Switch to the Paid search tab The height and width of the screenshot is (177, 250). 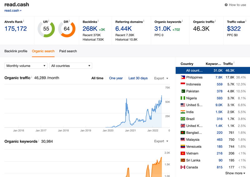coord(68,51)
